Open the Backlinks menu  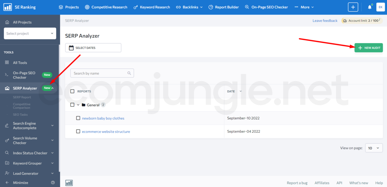click(x=189, y=7)
